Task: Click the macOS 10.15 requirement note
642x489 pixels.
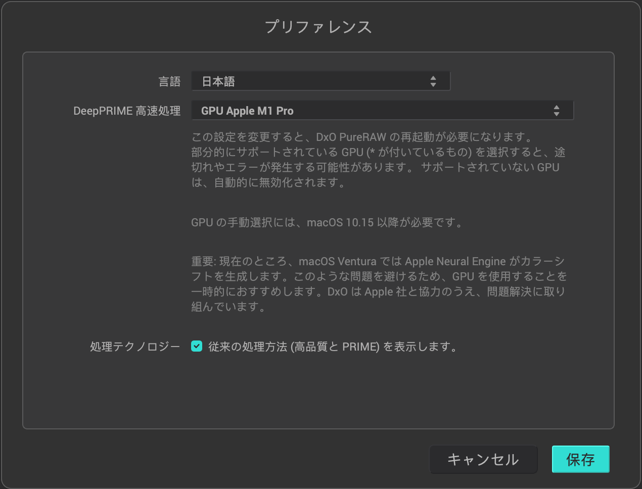Action: click(328, 222)
